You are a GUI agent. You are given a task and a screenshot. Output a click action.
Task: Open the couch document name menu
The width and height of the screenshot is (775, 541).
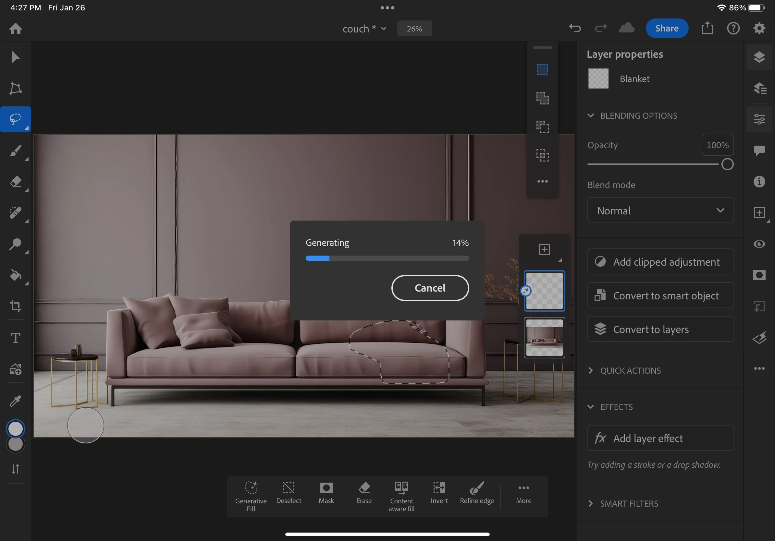coord(364,29)
